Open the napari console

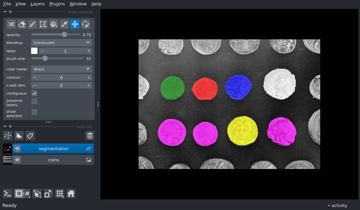[x=7, y=194]
